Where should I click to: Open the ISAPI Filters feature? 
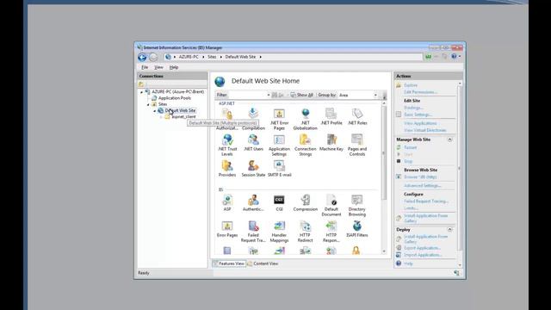pos(357,229)
